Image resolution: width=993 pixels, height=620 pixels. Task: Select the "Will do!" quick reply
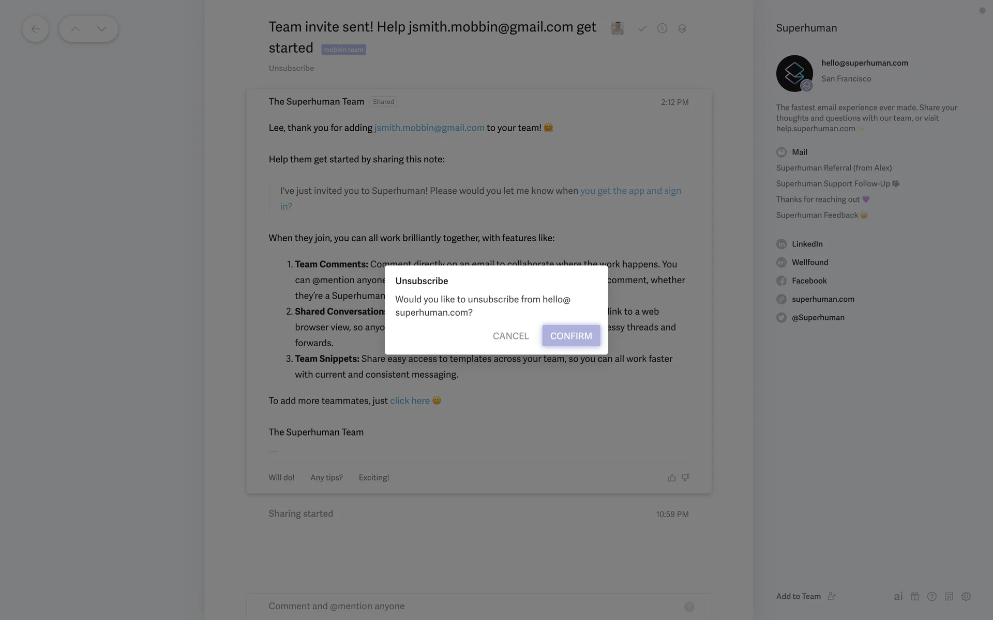[281, 478]
